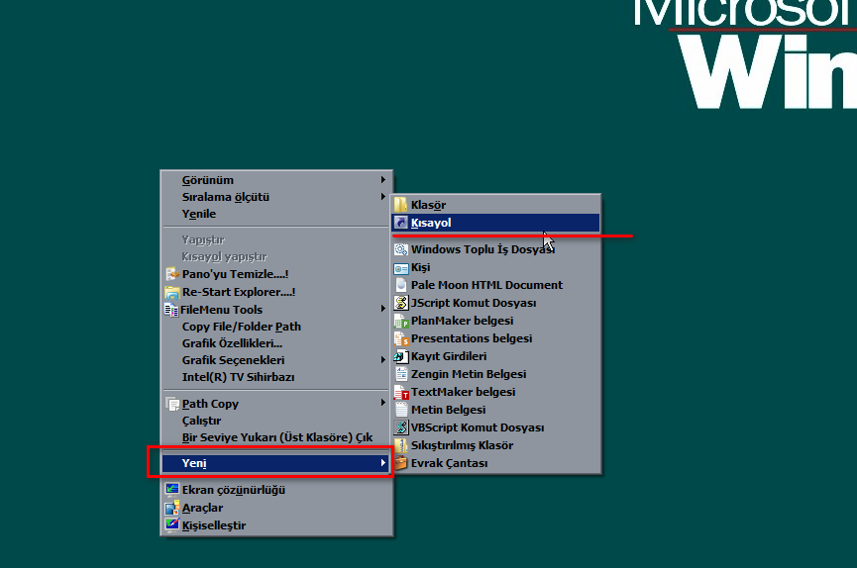This screenshot has width=857, height=568.
Task: Click the Evrak Çantası briefcase icon
Action: 400,463
